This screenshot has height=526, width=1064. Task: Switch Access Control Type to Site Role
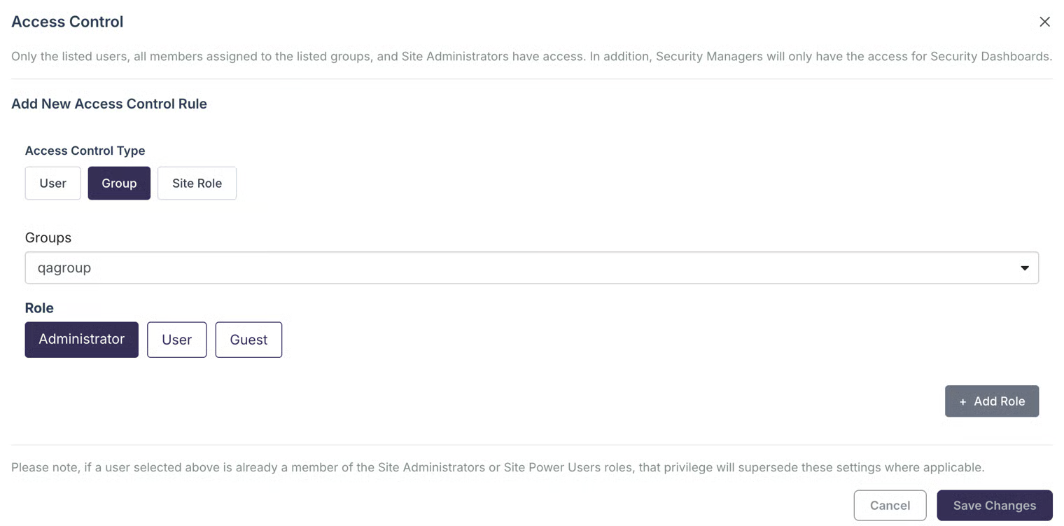pyautogui.click(x=197, y=184)
